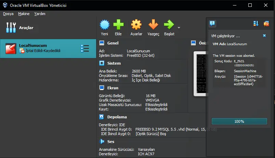Click the FREEBSD 9.2 MYSQL 5.5 .vhd disk entry
Screen dimensions: 275x158
coord(176,129)
